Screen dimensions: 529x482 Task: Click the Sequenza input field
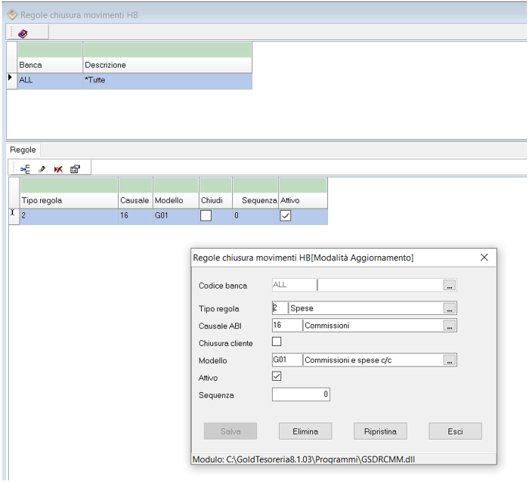[301, 394]
